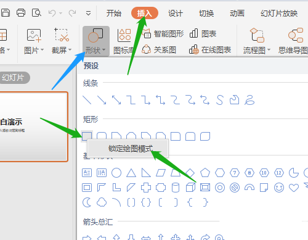This screenshot has height=240, width=308.
Task: Select the octagon shape labeled 8
Action: (x=249, y=173)
